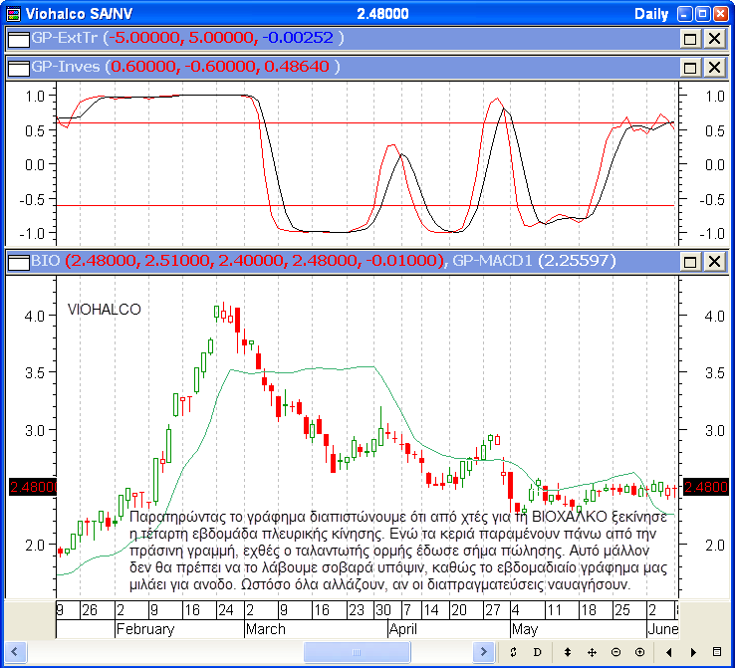Click the -0.00252 value in GP-ExtTr header

(x=298, y=38)
